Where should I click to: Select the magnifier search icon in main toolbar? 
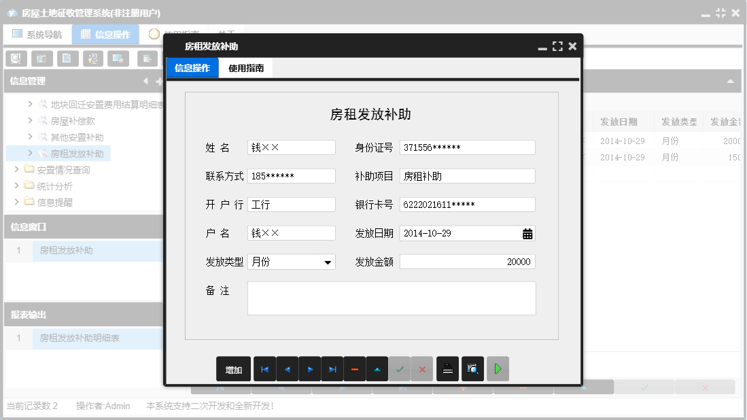coord(15,58)
